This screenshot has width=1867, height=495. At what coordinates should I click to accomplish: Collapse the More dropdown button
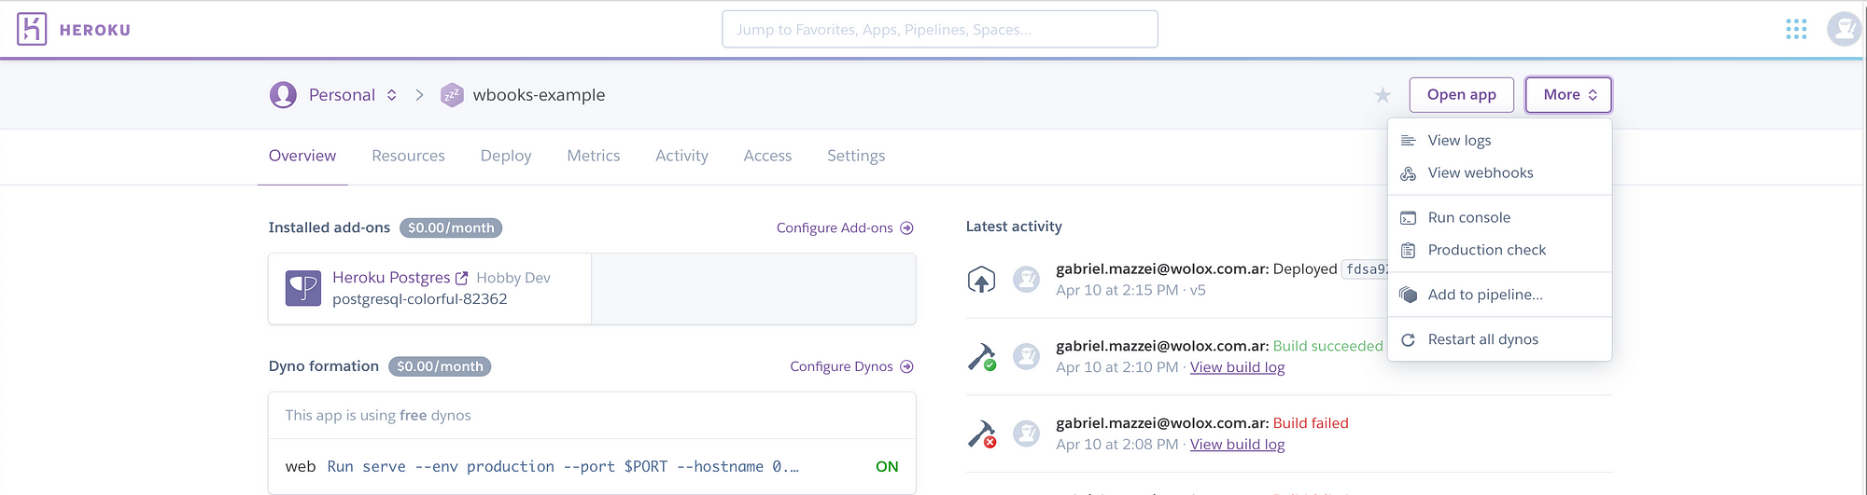pyautogui.click(x=1568, y=95)
